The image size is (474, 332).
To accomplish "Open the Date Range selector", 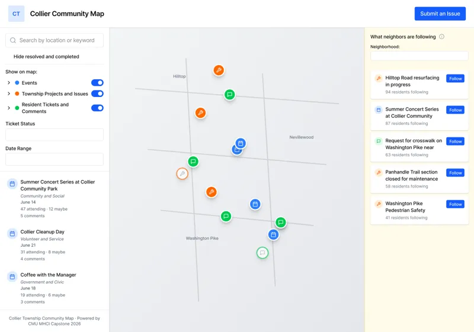I will coord(55,159).
